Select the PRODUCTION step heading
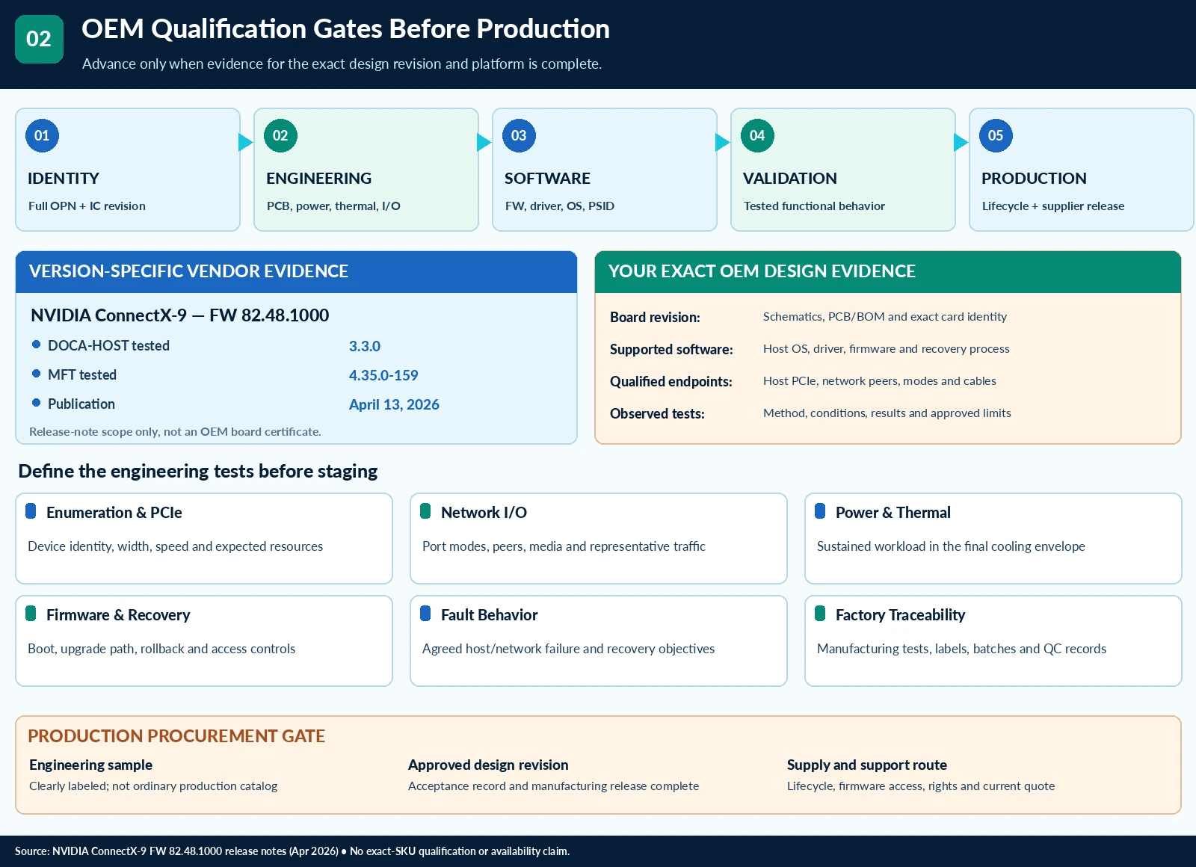The height and width of the screenshot is (867, 1196). click(1034, 179)
